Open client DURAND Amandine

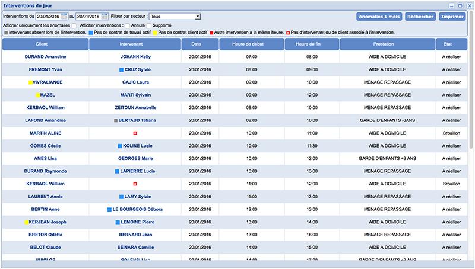[46, 57]
